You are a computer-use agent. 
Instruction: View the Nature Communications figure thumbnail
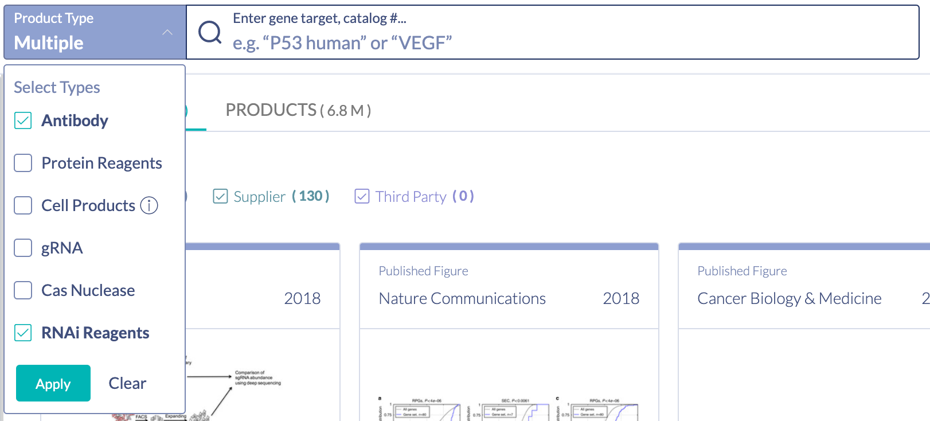[508, 408]
